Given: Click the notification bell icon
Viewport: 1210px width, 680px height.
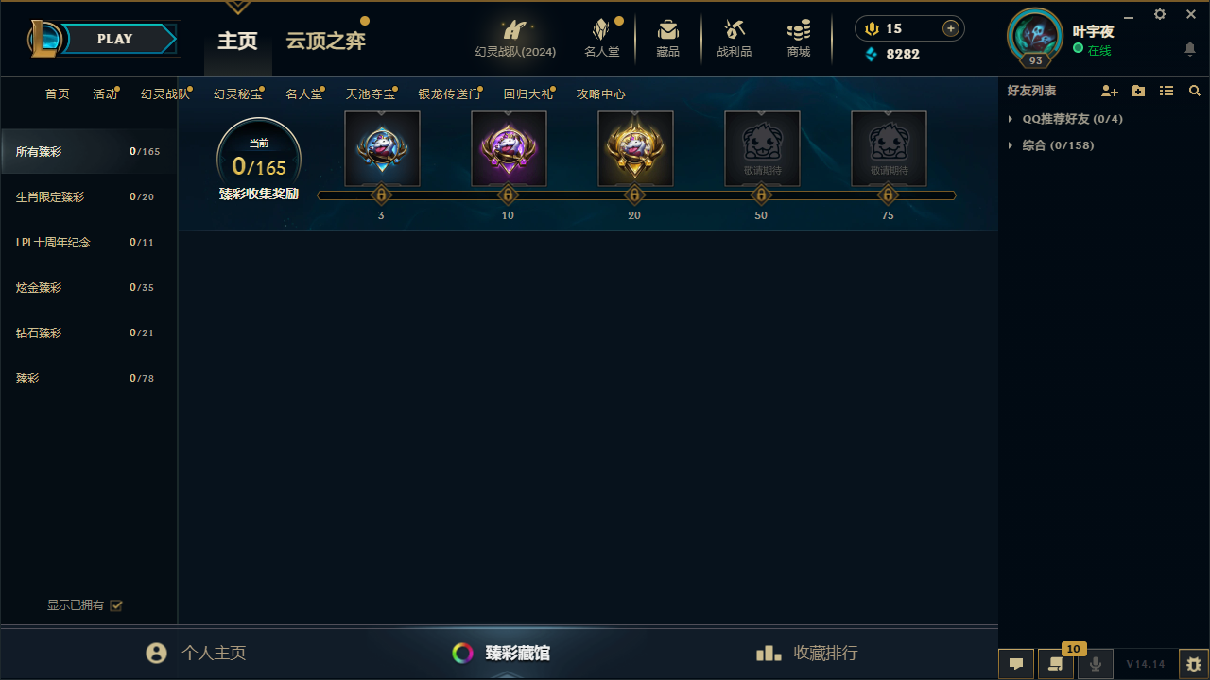Looking at the screenshot, I should (1190, 49).
